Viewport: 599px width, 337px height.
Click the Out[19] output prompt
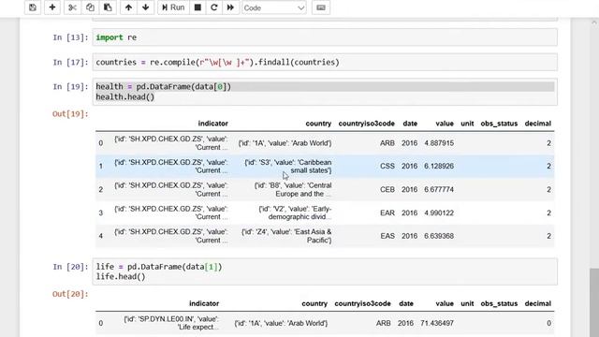70,114
